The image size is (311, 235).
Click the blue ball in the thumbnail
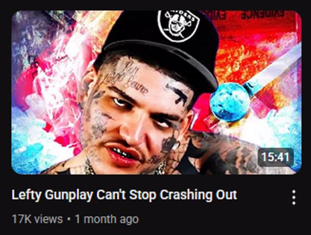point(230,102)
